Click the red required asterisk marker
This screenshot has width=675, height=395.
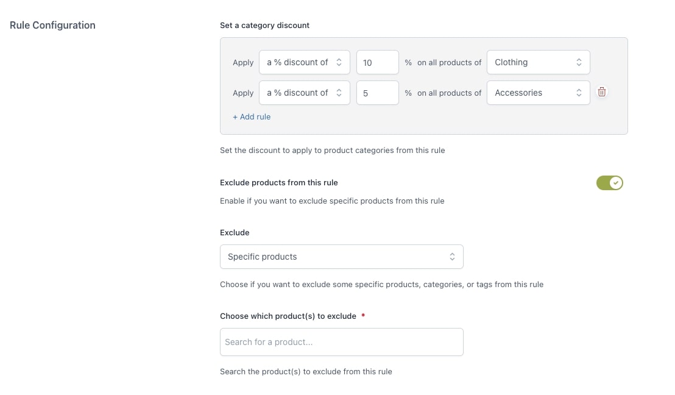tap(363, 315)
